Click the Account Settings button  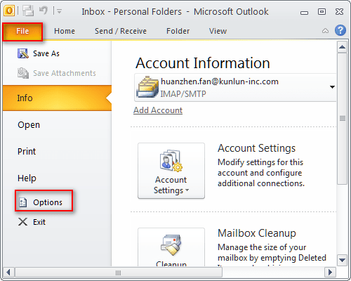point(171,171)
